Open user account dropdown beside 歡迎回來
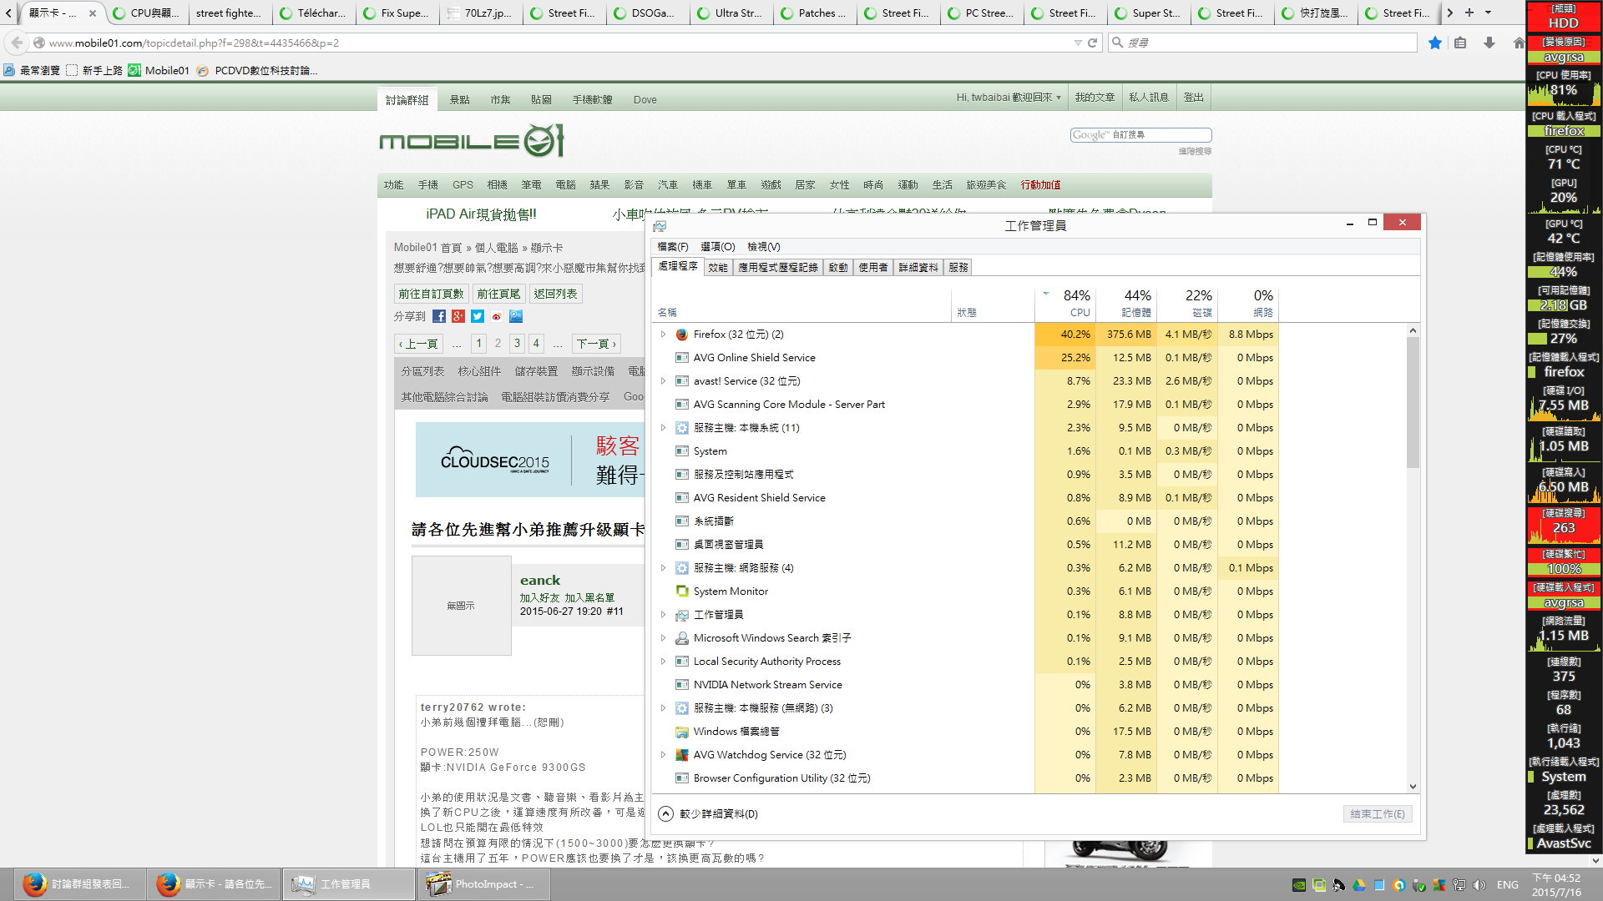The image size is (1603, 901). point(1059,98)
